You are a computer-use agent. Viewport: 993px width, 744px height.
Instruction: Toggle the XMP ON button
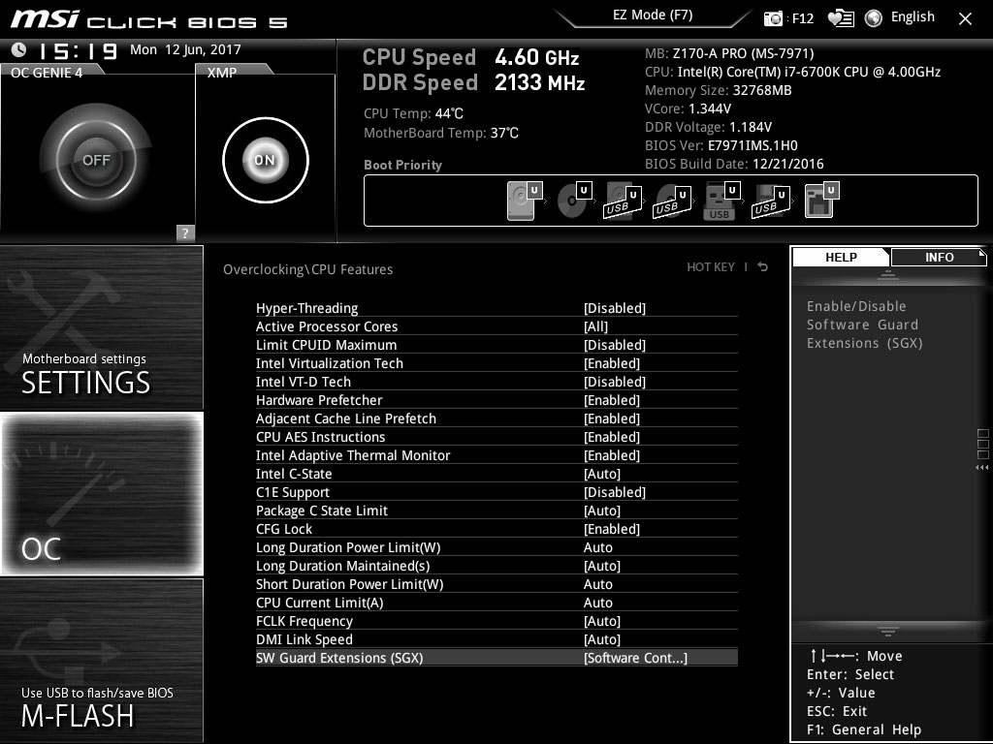tap(266, 160)
